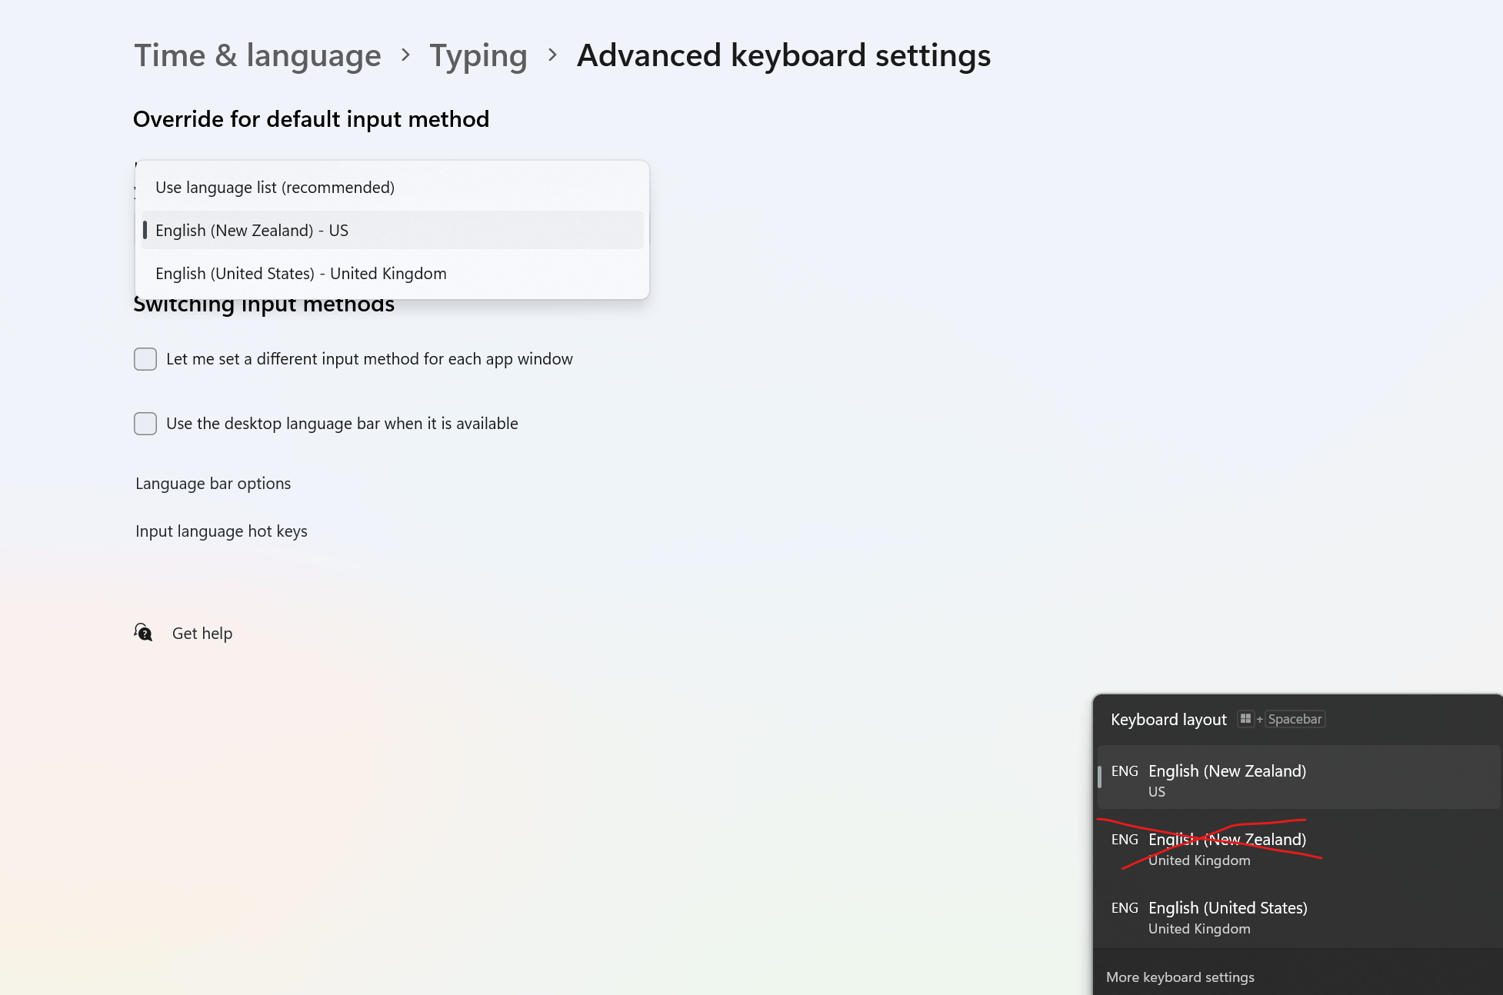The width and height of the screenshot is (1503, 995).
Task: Choose English (New Zealand) - US override
Action: (252, 230)
